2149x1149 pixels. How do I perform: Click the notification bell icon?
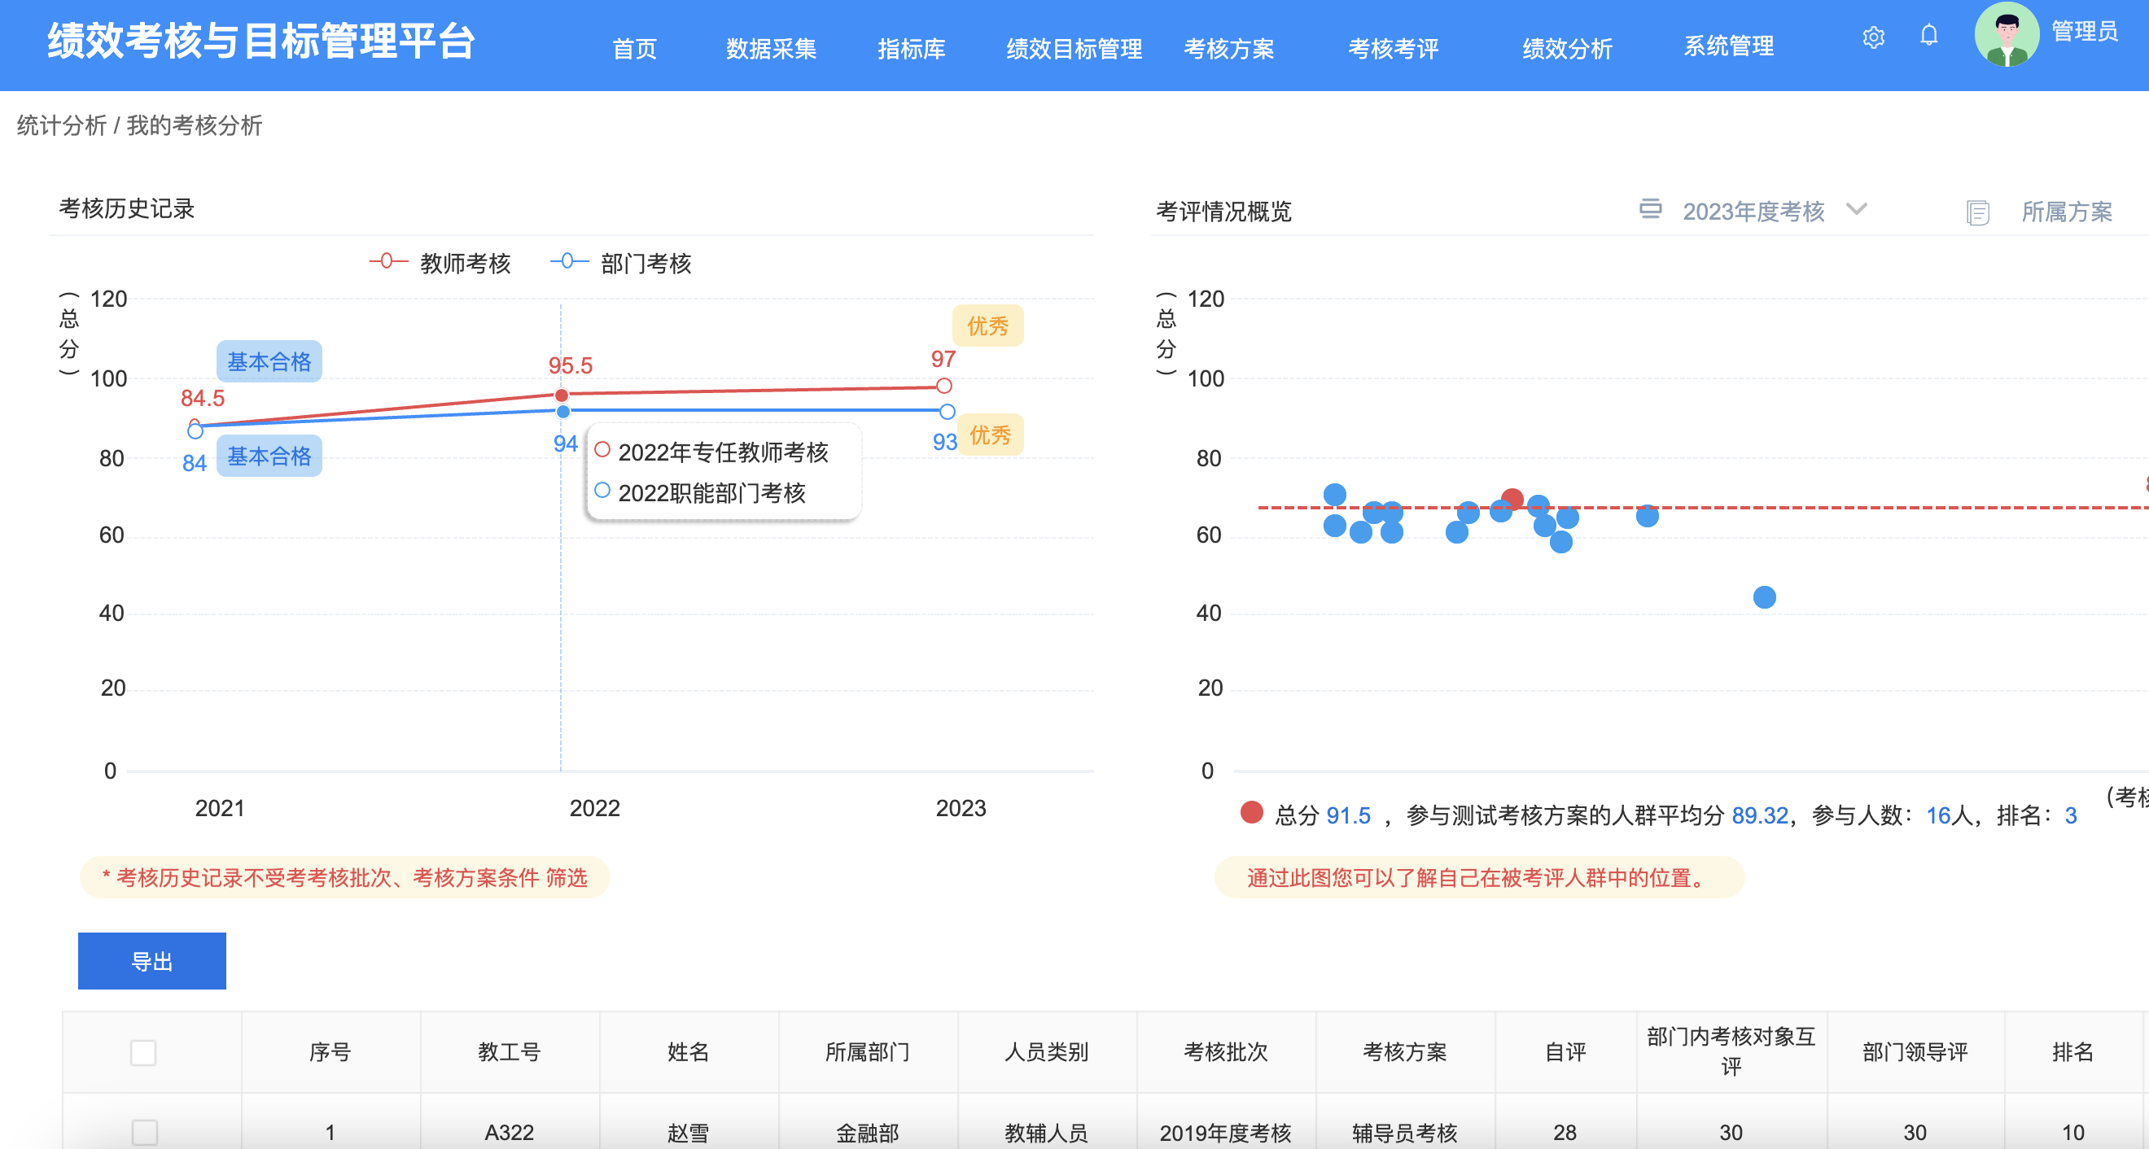1928,36
